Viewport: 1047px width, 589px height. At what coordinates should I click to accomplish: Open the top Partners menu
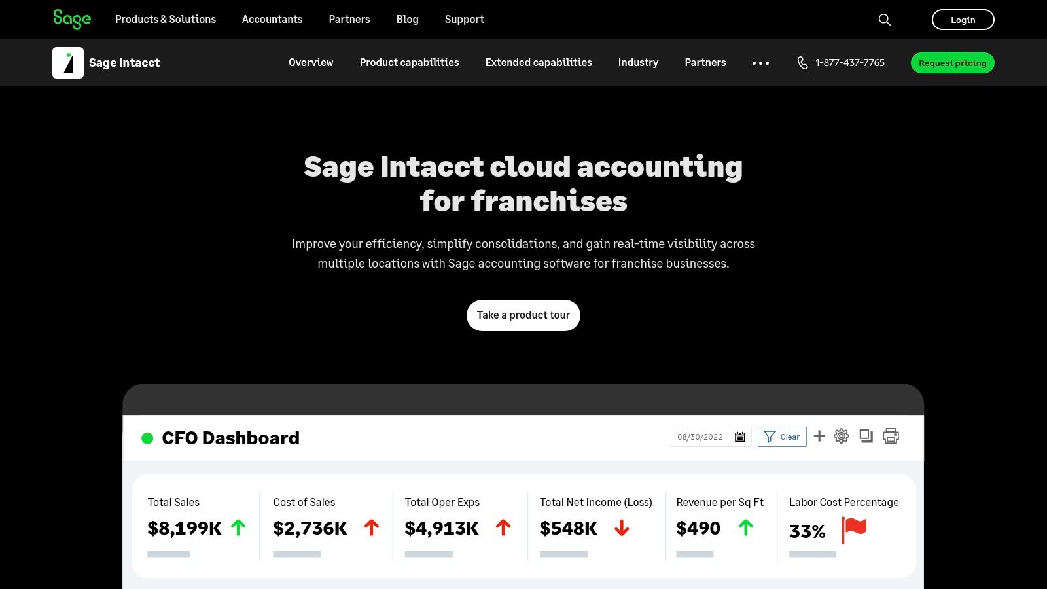pos(349,20)
